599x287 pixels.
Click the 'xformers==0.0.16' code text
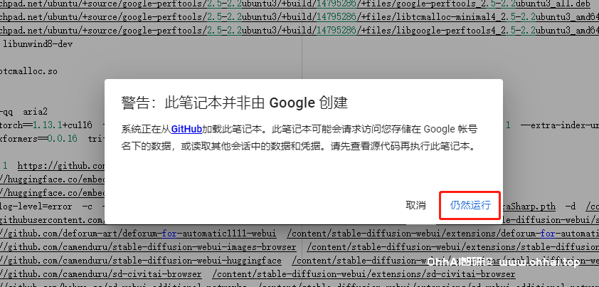[x=38, y=139]
